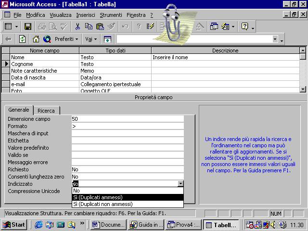308x231 pixels.
Task: Set the Primary Key icon
Action: (x=139, y=26)
